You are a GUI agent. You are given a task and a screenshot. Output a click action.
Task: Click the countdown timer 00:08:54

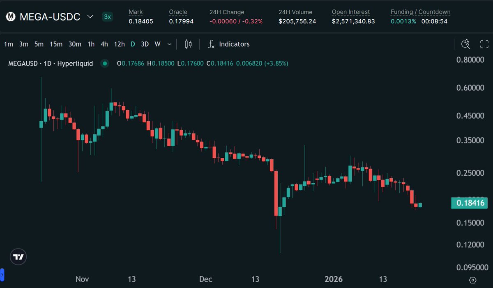click(434, 21)
